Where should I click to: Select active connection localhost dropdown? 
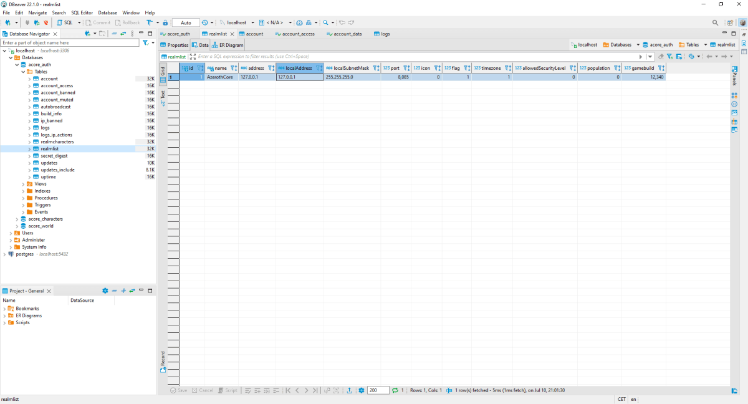[237, 22]
